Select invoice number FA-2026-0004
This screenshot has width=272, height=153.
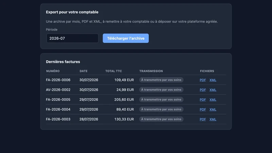pos(58,109)
